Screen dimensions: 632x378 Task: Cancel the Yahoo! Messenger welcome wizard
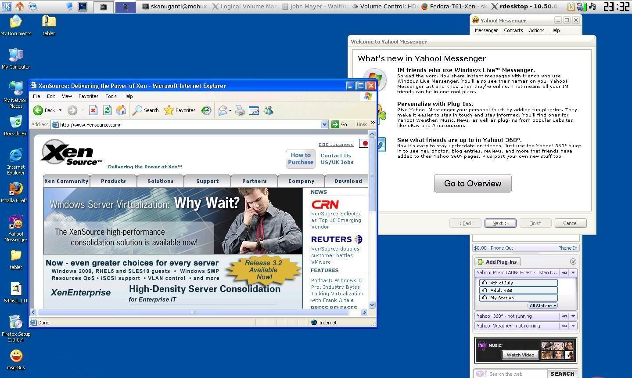570,223
